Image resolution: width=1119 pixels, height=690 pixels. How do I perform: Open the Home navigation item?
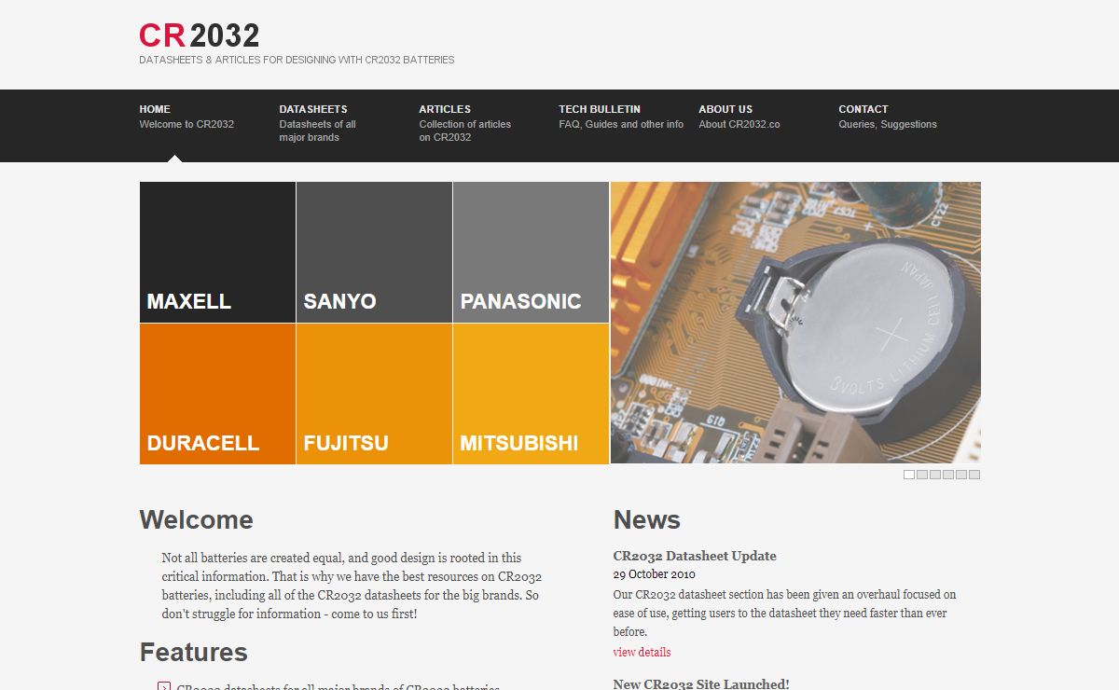pos(186,117)
